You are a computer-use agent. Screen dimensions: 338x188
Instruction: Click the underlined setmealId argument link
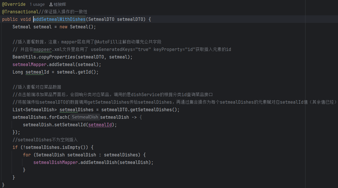(100, 125)
